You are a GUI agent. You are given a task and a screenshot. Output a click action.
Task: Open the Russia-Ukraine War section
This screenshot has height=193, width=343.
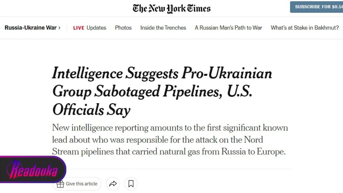[x=31, y=28]
